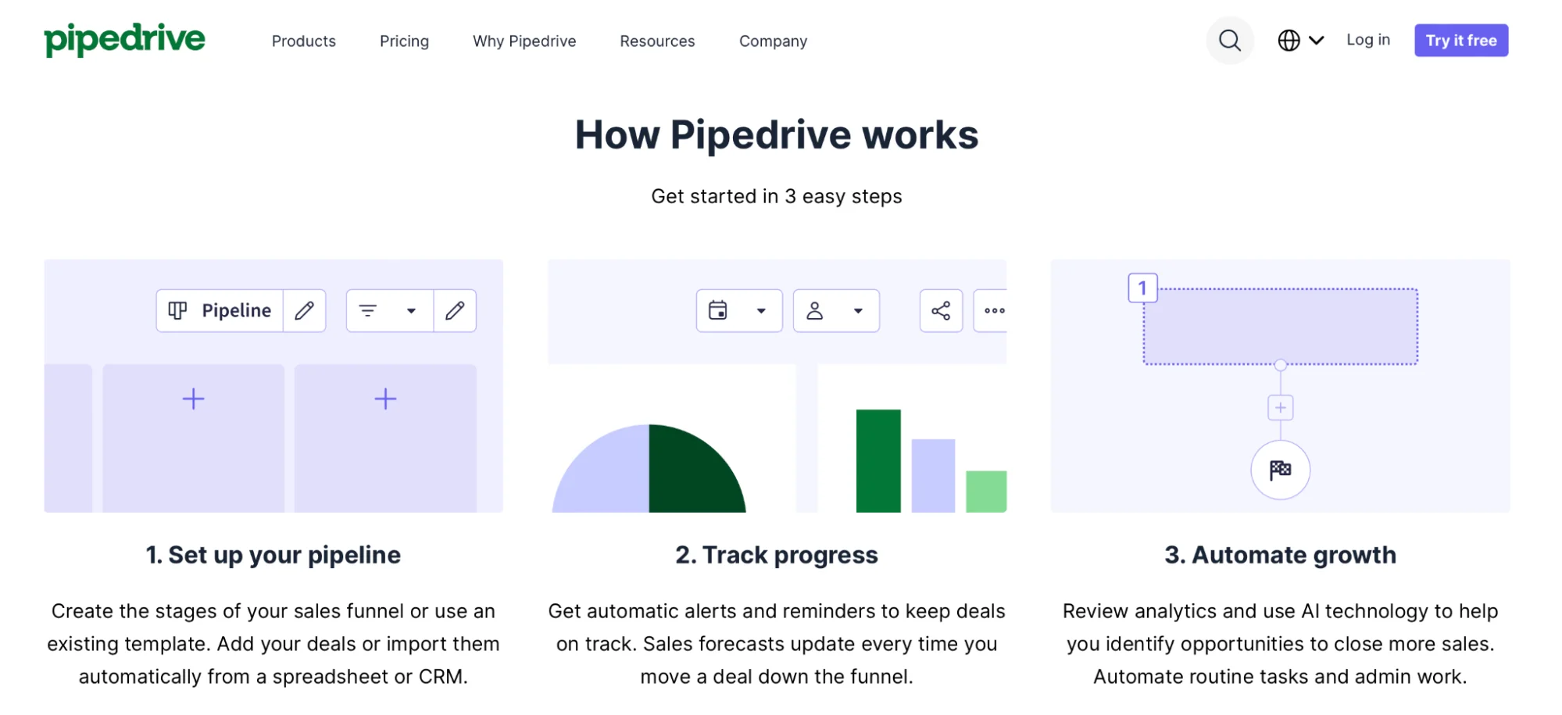Click the pipedrive logo
1562x715 pixels.
tap(124, 39)
